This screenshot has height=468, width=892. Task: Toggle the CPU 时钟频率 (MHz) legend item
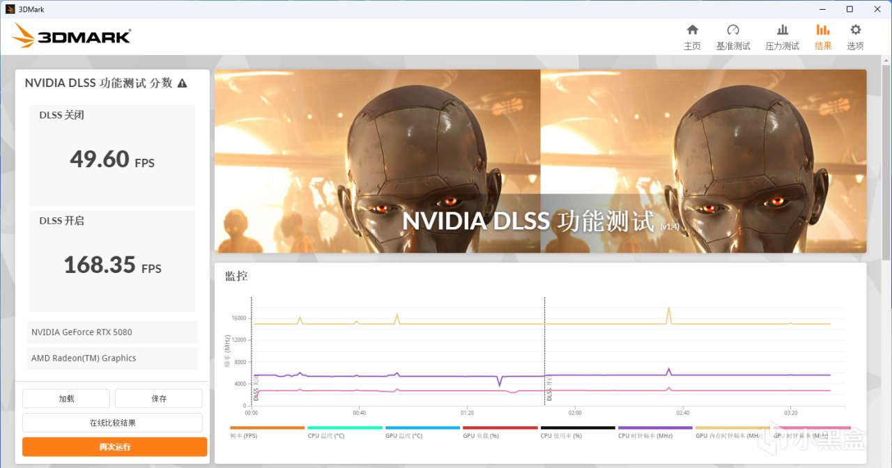[655, 431]
